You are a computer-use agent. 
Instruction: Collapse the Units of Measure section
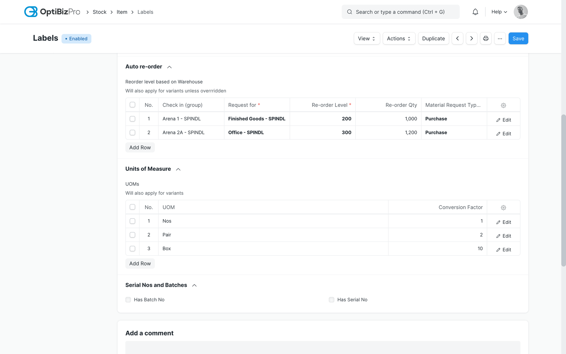(x=178, y=169)
